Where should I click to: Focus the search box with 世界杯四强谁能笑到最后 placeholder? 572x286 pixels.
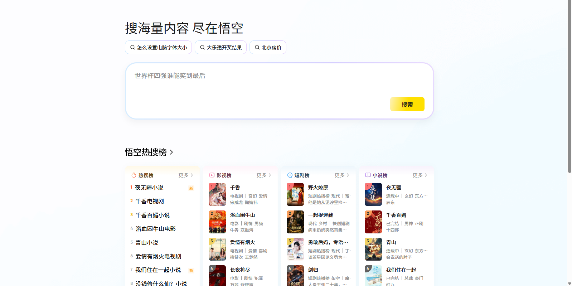tap(279, 91)
